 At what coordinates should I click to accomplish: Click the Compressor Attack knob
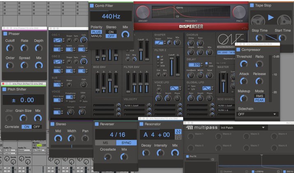click(x=244, y=81)
